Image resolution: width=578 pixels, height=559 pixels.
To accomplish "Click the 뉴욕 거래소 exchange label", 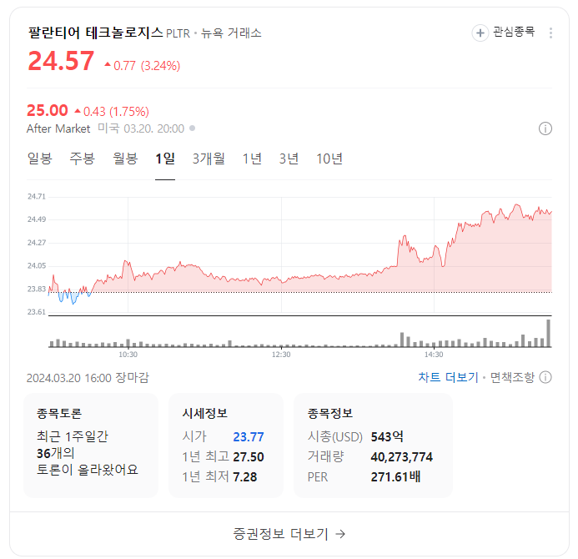I will (x=231, y=33).
